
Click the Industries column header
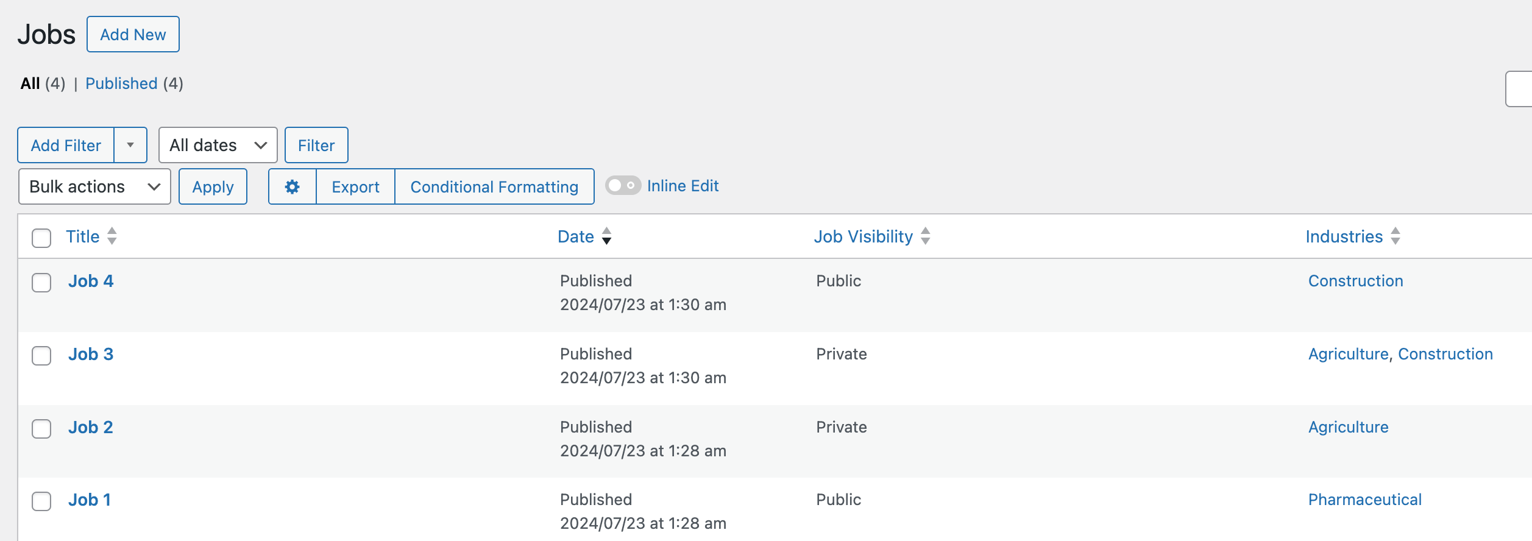[x=1344, y=236]
